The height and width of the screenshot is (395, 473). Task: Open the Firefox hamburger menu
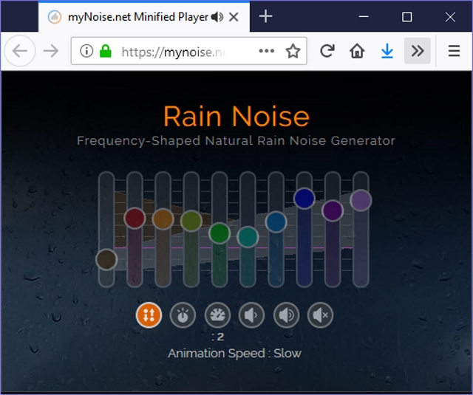click(454, 51)
